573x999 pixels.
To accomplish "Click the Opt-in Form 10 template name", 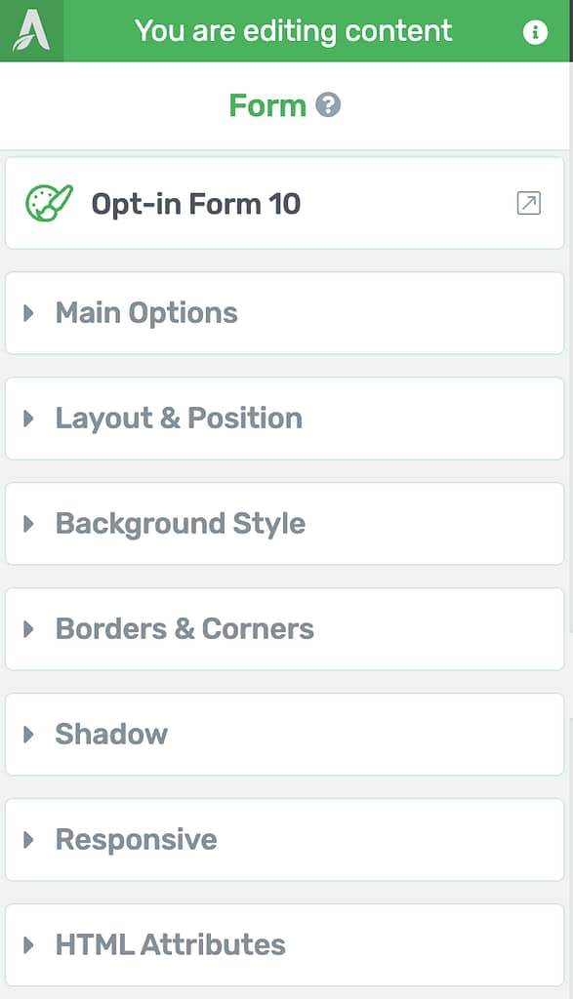I will (195, 204).
